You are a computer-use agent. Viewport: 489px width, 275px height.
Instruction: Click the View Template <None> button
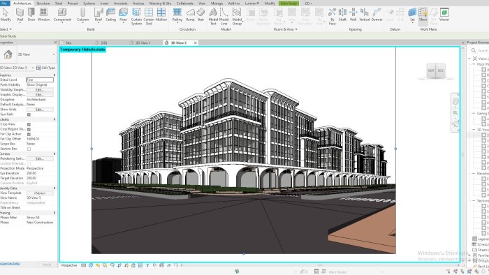[40, 193]
